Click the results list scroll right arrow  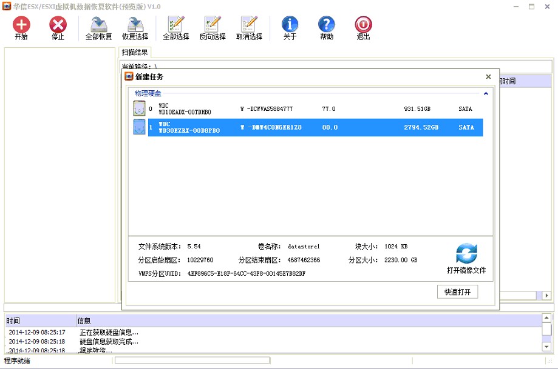tap(546, 295)
